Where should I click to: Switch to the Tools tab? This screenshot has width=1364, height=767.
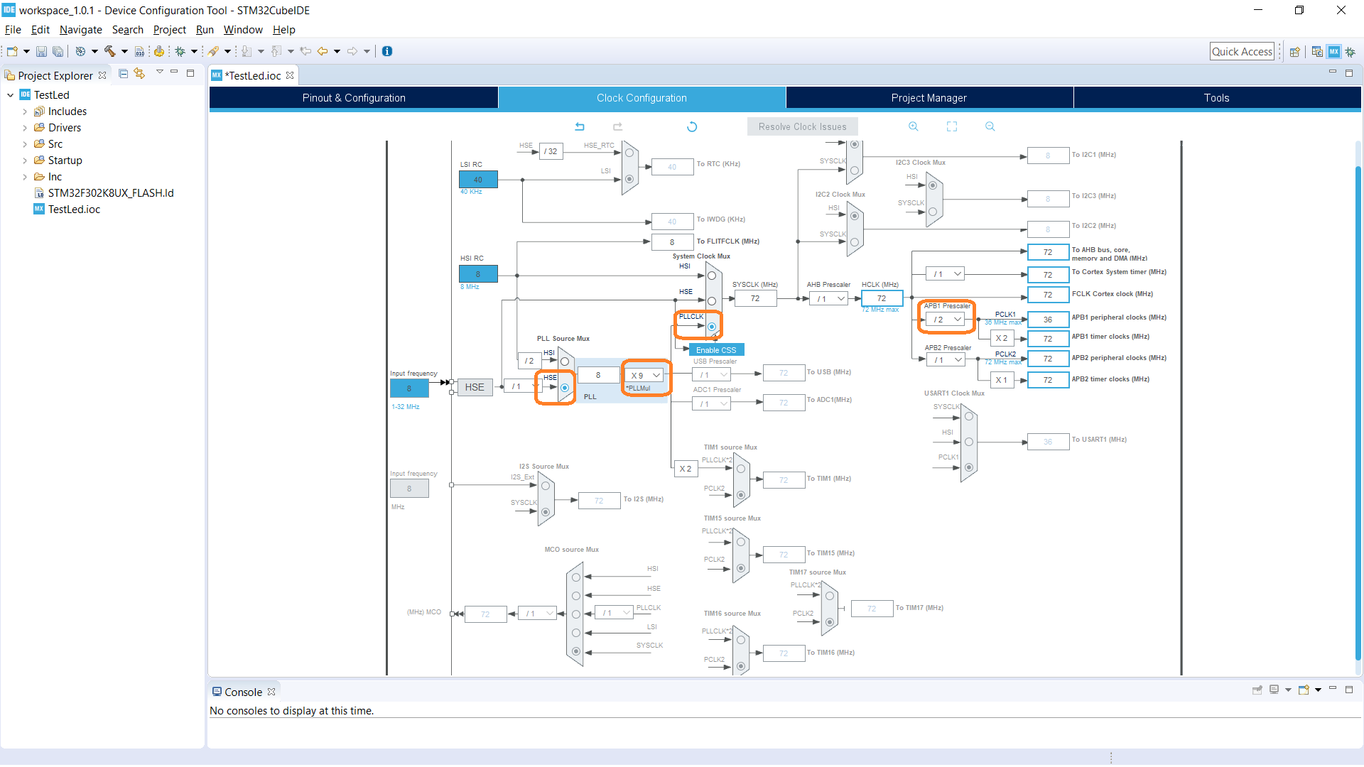(1216, 98)
